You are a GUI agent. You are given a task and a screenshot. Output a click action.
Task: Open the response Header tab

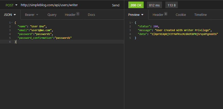pyautogui.click(x=160, y=15)
